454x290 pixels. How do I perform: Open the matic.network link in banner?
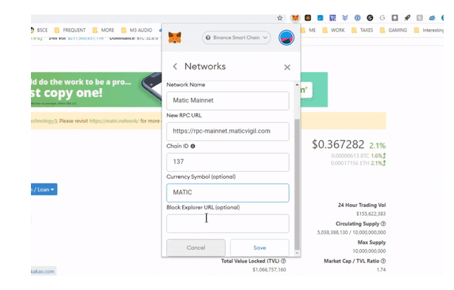114,121
